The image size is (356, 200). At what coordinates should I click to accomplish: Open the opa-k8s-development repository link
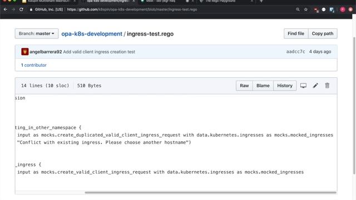[92, 34]
